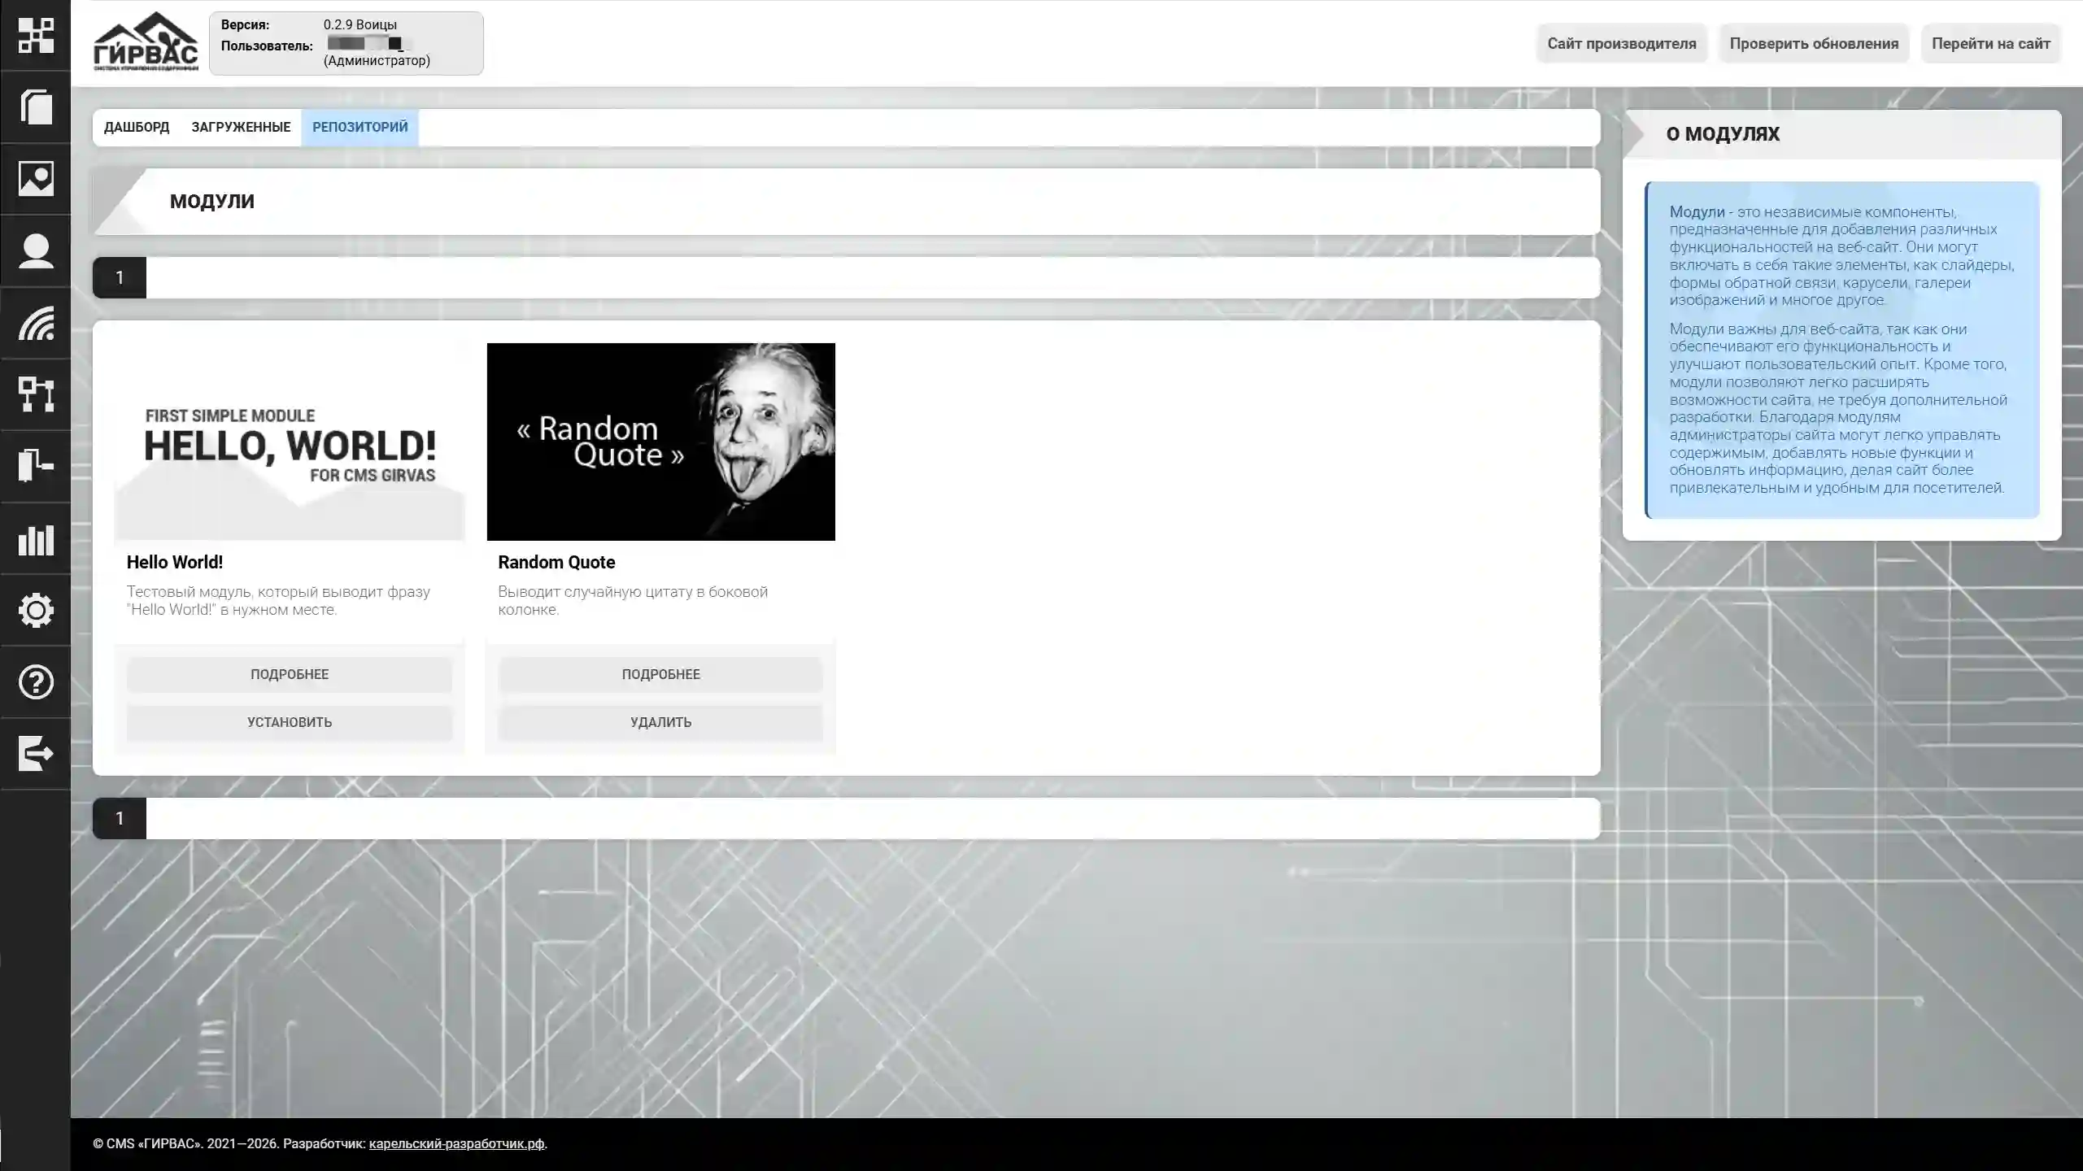Open the bar chart statistics icon
The height and width of the screenshot is (1171, 2083).
tap(36, 538)
